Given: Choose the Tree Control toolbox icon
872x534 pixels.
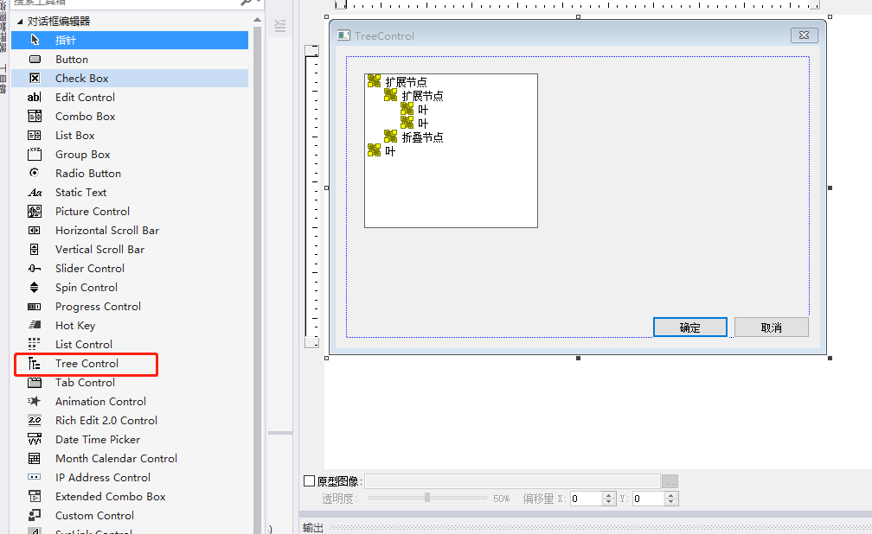Looking at the screenshot, I should coord(35,364).
